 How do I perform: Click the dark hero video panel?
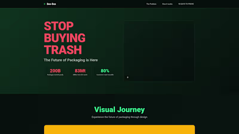point(159,51)
